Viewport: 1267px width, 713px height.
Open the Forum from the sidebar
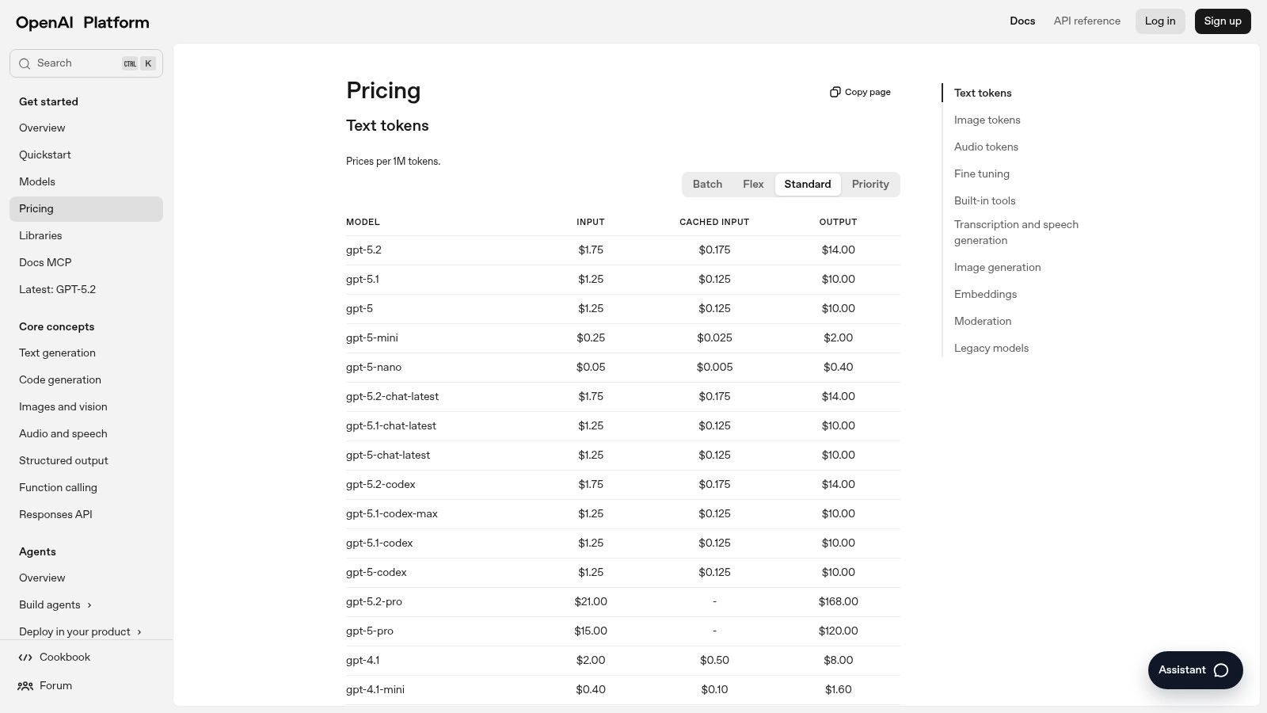coord(55,685)
